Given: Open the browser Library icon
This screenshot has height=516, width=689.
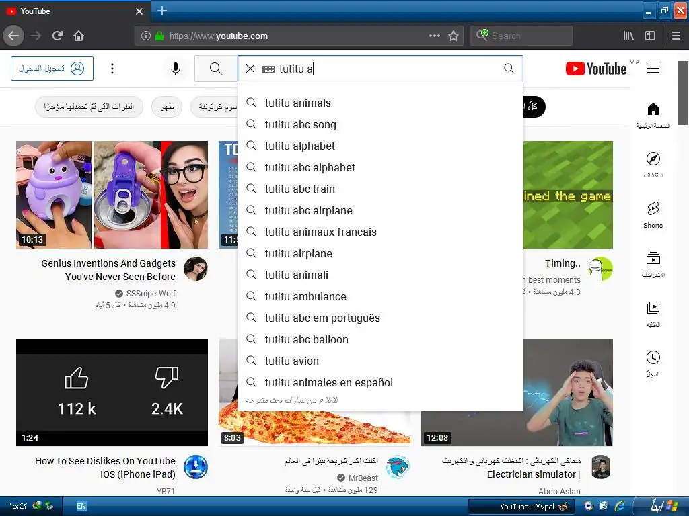Looking at the screenshot, I should click(x=628, y=36).
